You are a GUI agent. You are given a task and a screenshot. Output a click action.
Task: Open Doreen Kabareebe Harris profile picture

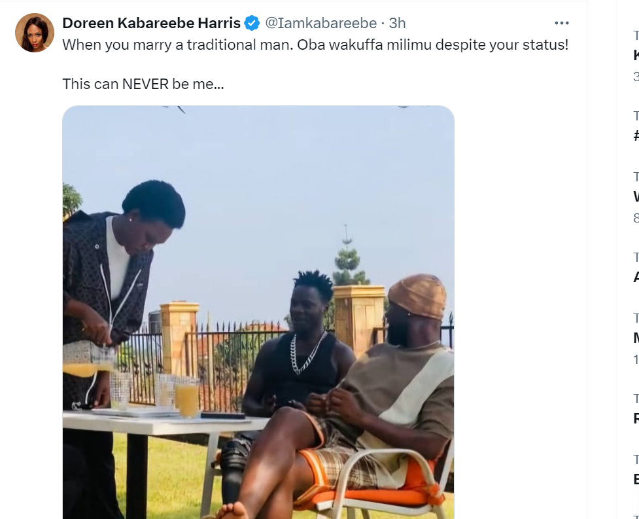click(35, 33)
